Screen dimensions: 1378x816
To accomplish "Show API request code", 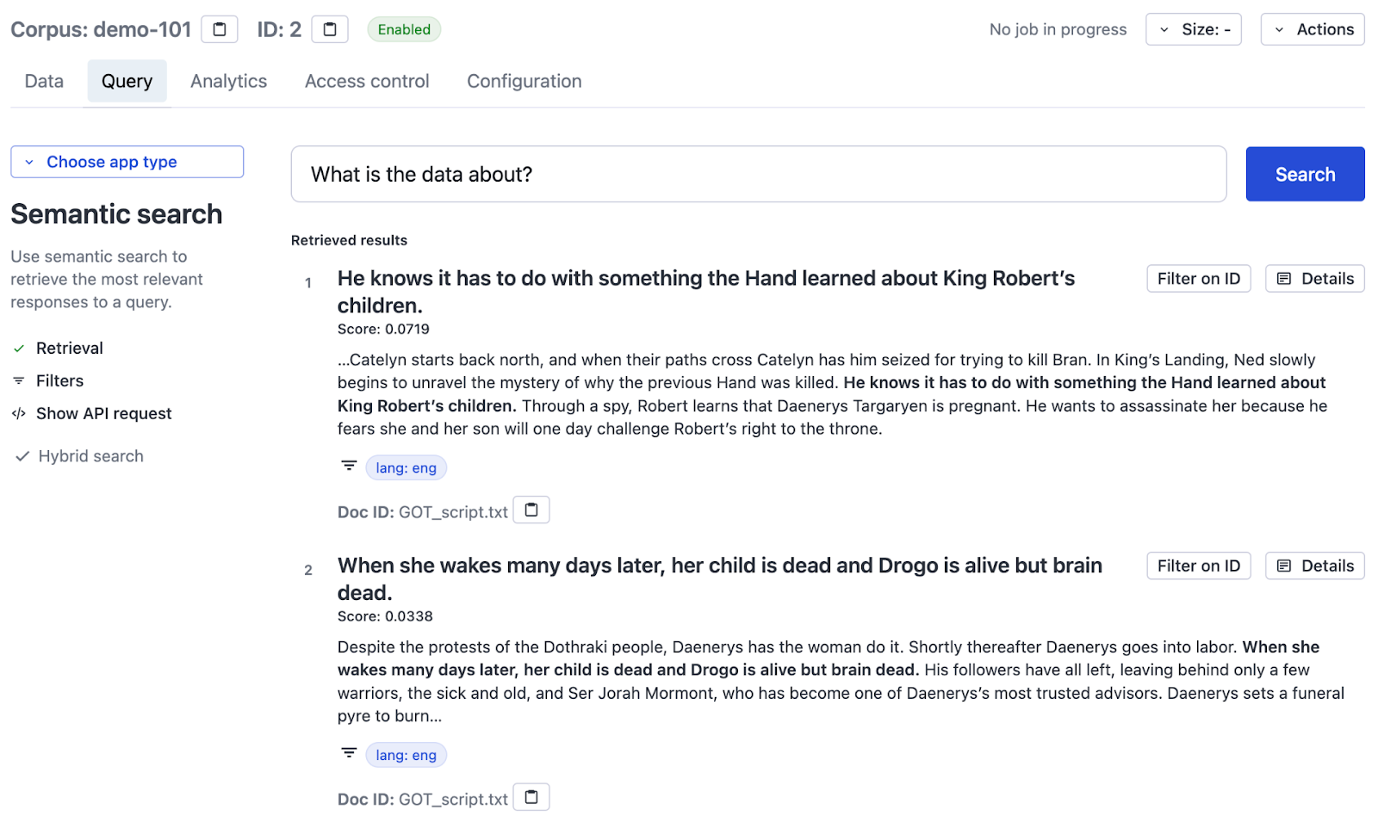I will [92, 414].
